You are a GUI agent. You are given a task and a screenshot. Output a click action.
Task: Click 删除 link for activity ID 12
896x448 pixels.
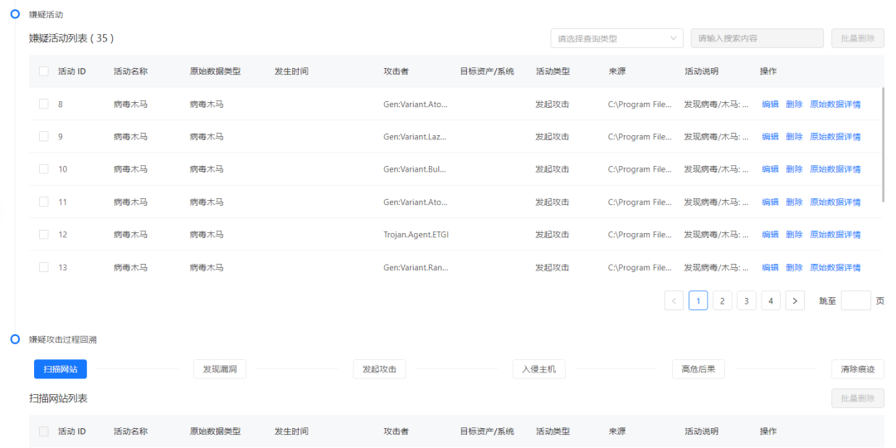(x=794, y=235)
